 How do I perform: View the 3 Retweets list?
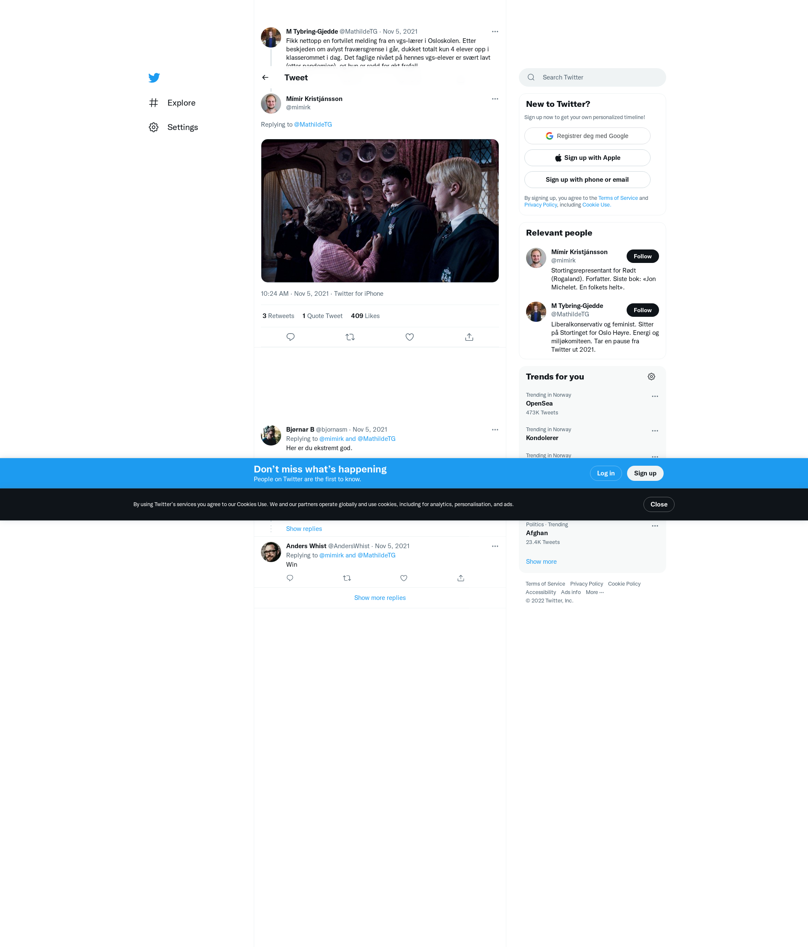pos(278,316)
